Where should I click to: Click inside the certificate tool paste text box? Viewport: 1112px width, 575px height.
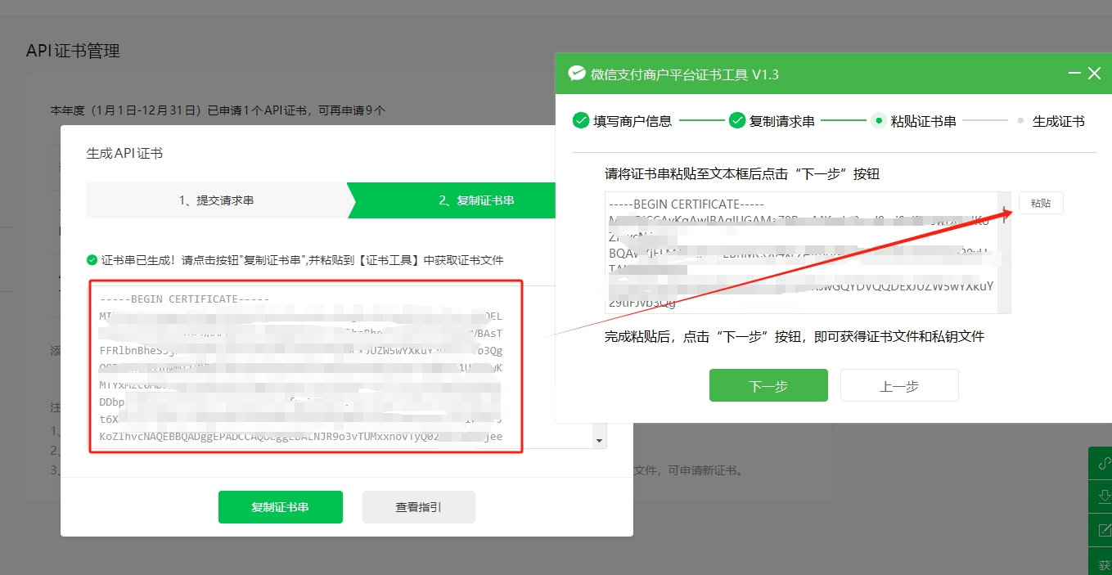point(802,252)
